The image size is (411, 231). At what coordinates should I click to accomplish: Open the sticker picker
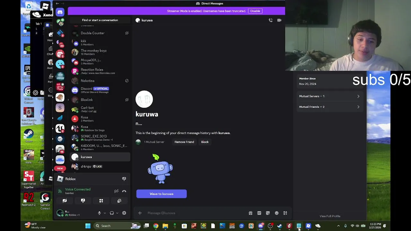pyautogui.click(x=268, y=213)
